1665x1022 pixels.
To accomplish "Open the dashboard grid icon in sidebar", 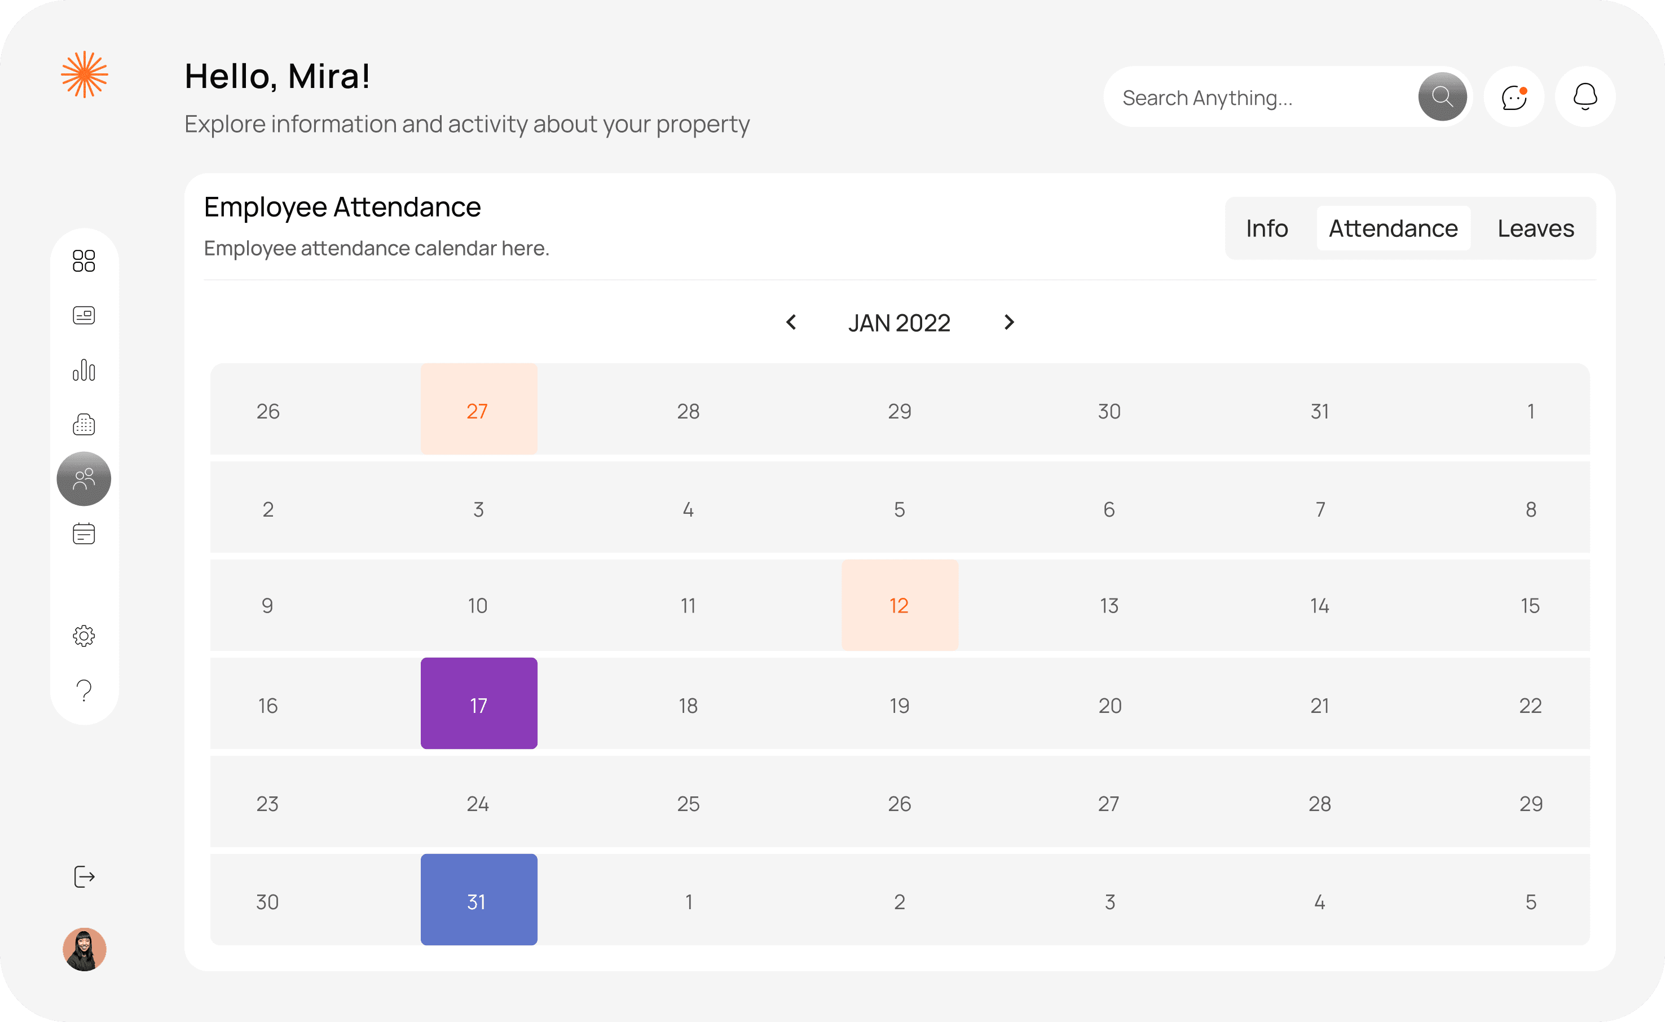I will pyautogui.click(x=84, y=261).
